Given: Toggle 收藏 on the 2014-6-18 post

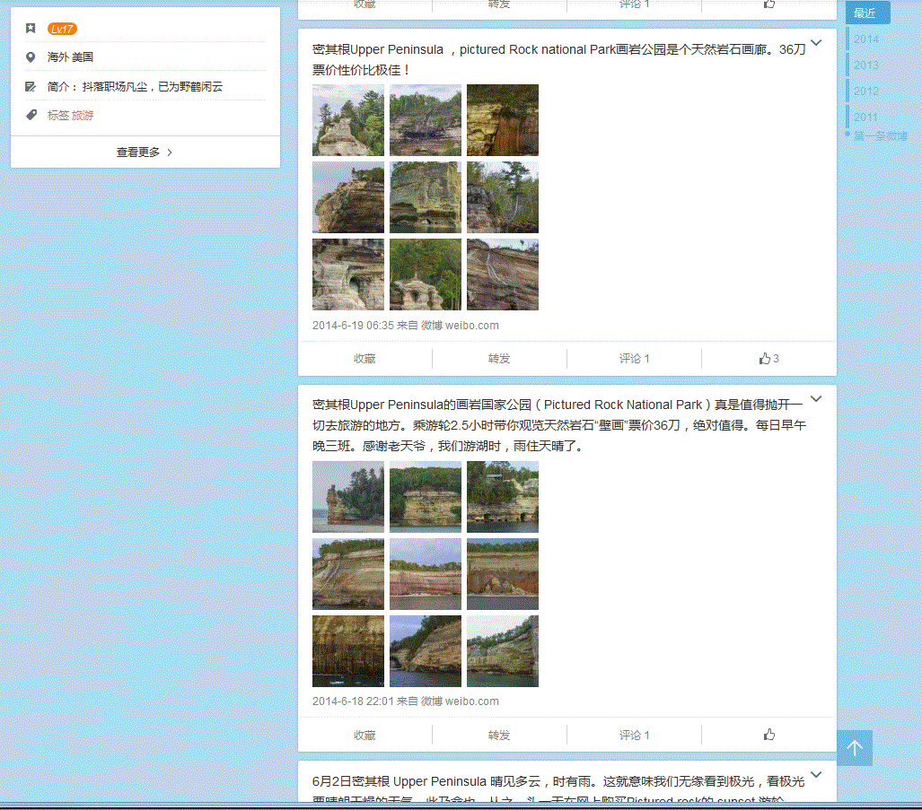Looking at the screenshot, I should [x=364, y=735].
